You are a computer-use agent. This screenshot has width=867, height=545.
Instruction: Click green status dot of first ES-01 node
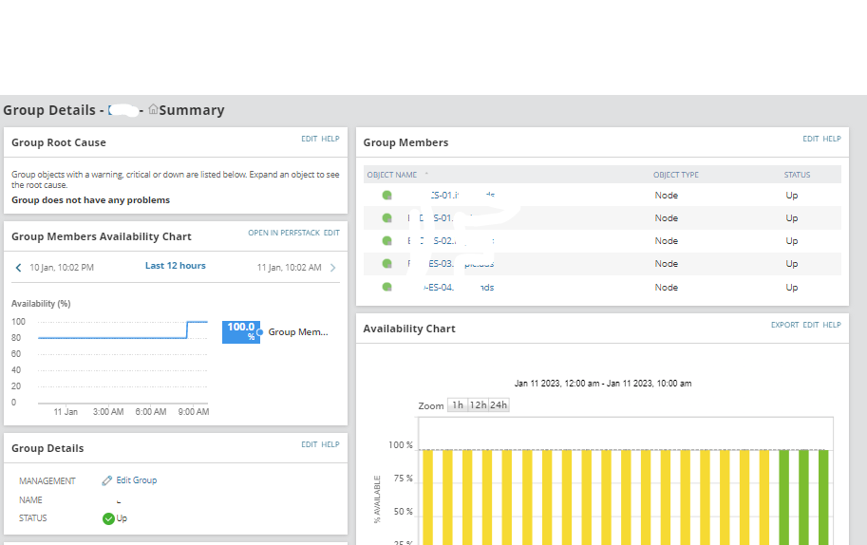coord(387,195)
